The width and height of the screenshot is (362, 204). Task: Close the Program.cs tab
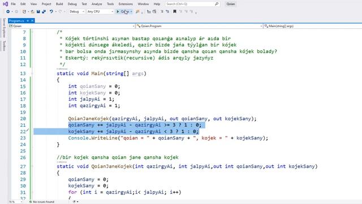32,21
